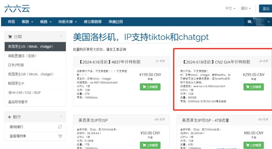Go to 首頁 in navigation bar
Viewport: 272px width, 149px height.
point(11,22)
